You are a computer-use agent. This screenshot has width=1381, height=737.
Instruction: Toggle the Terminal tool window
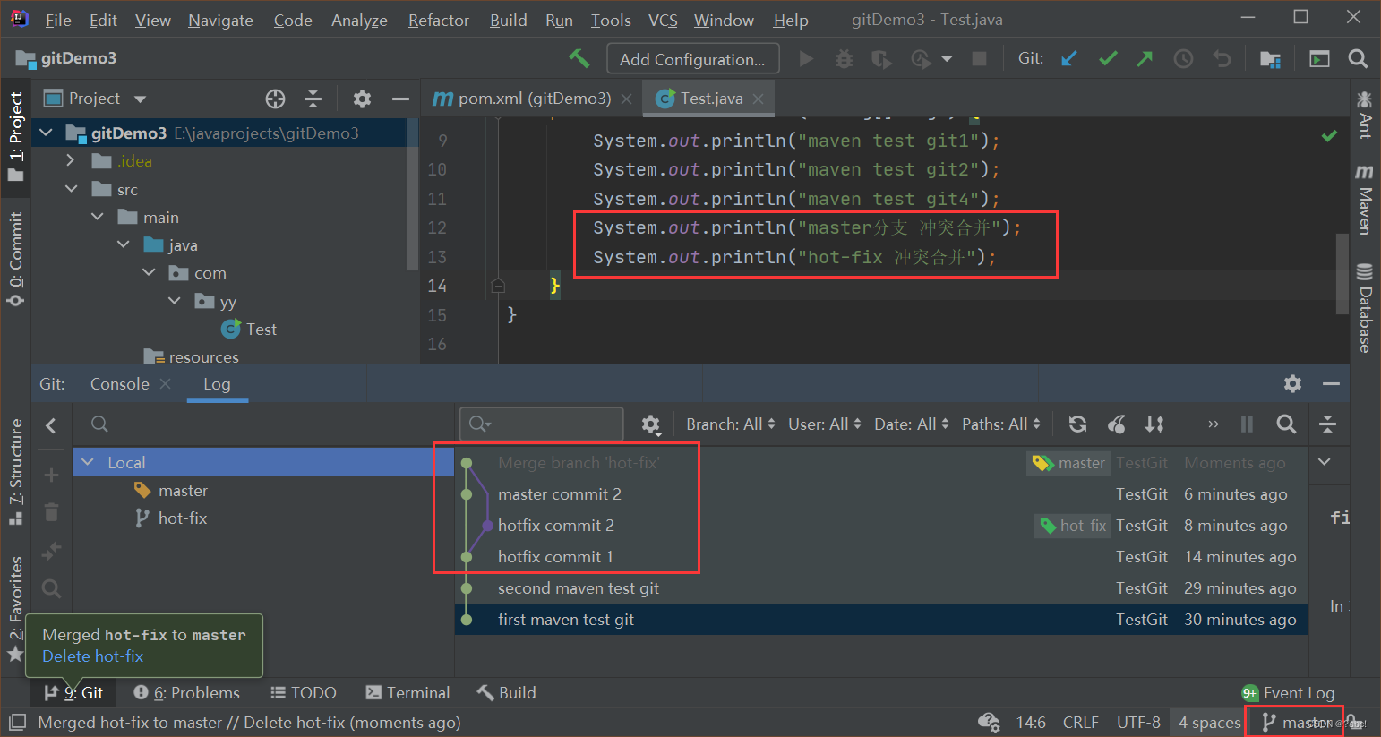407,692
